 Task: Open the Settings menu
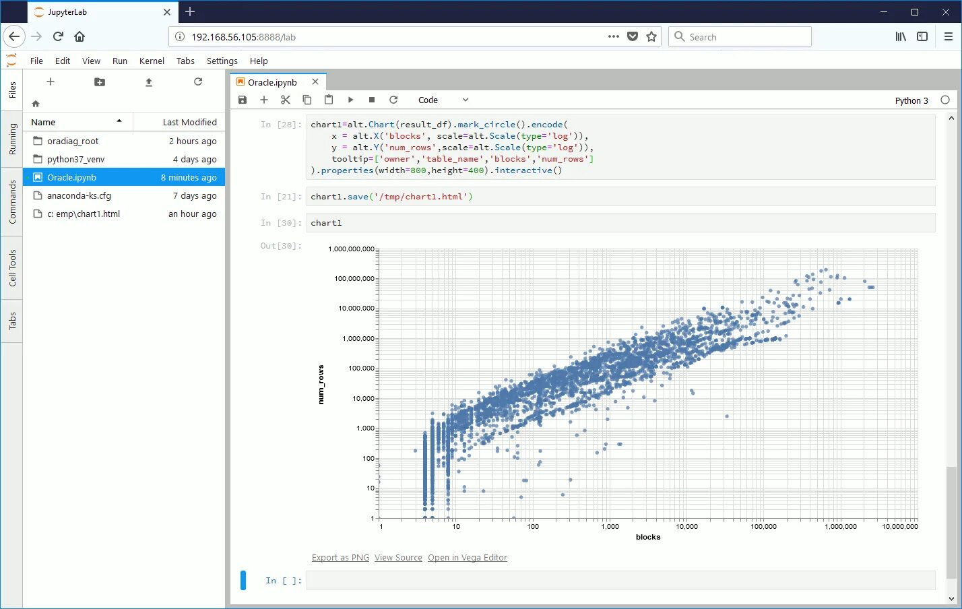(x=222, y=61)
